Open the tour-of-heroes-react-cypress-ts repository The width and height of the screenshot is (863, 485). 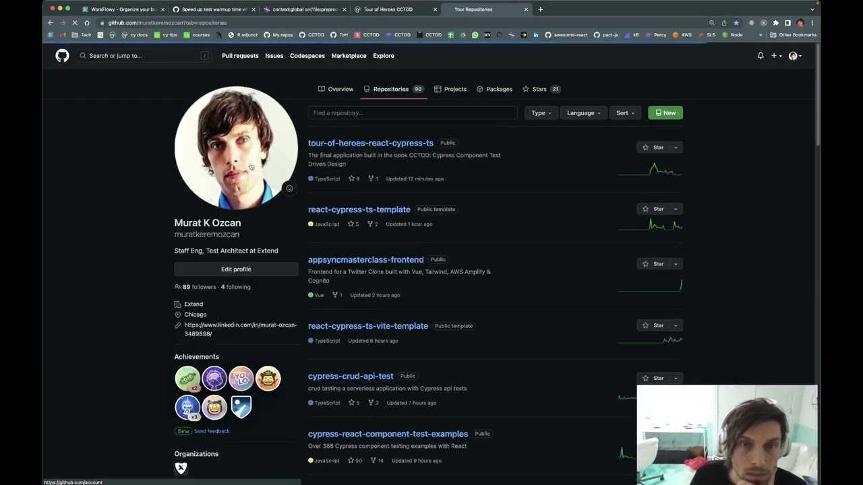(371, 143)
